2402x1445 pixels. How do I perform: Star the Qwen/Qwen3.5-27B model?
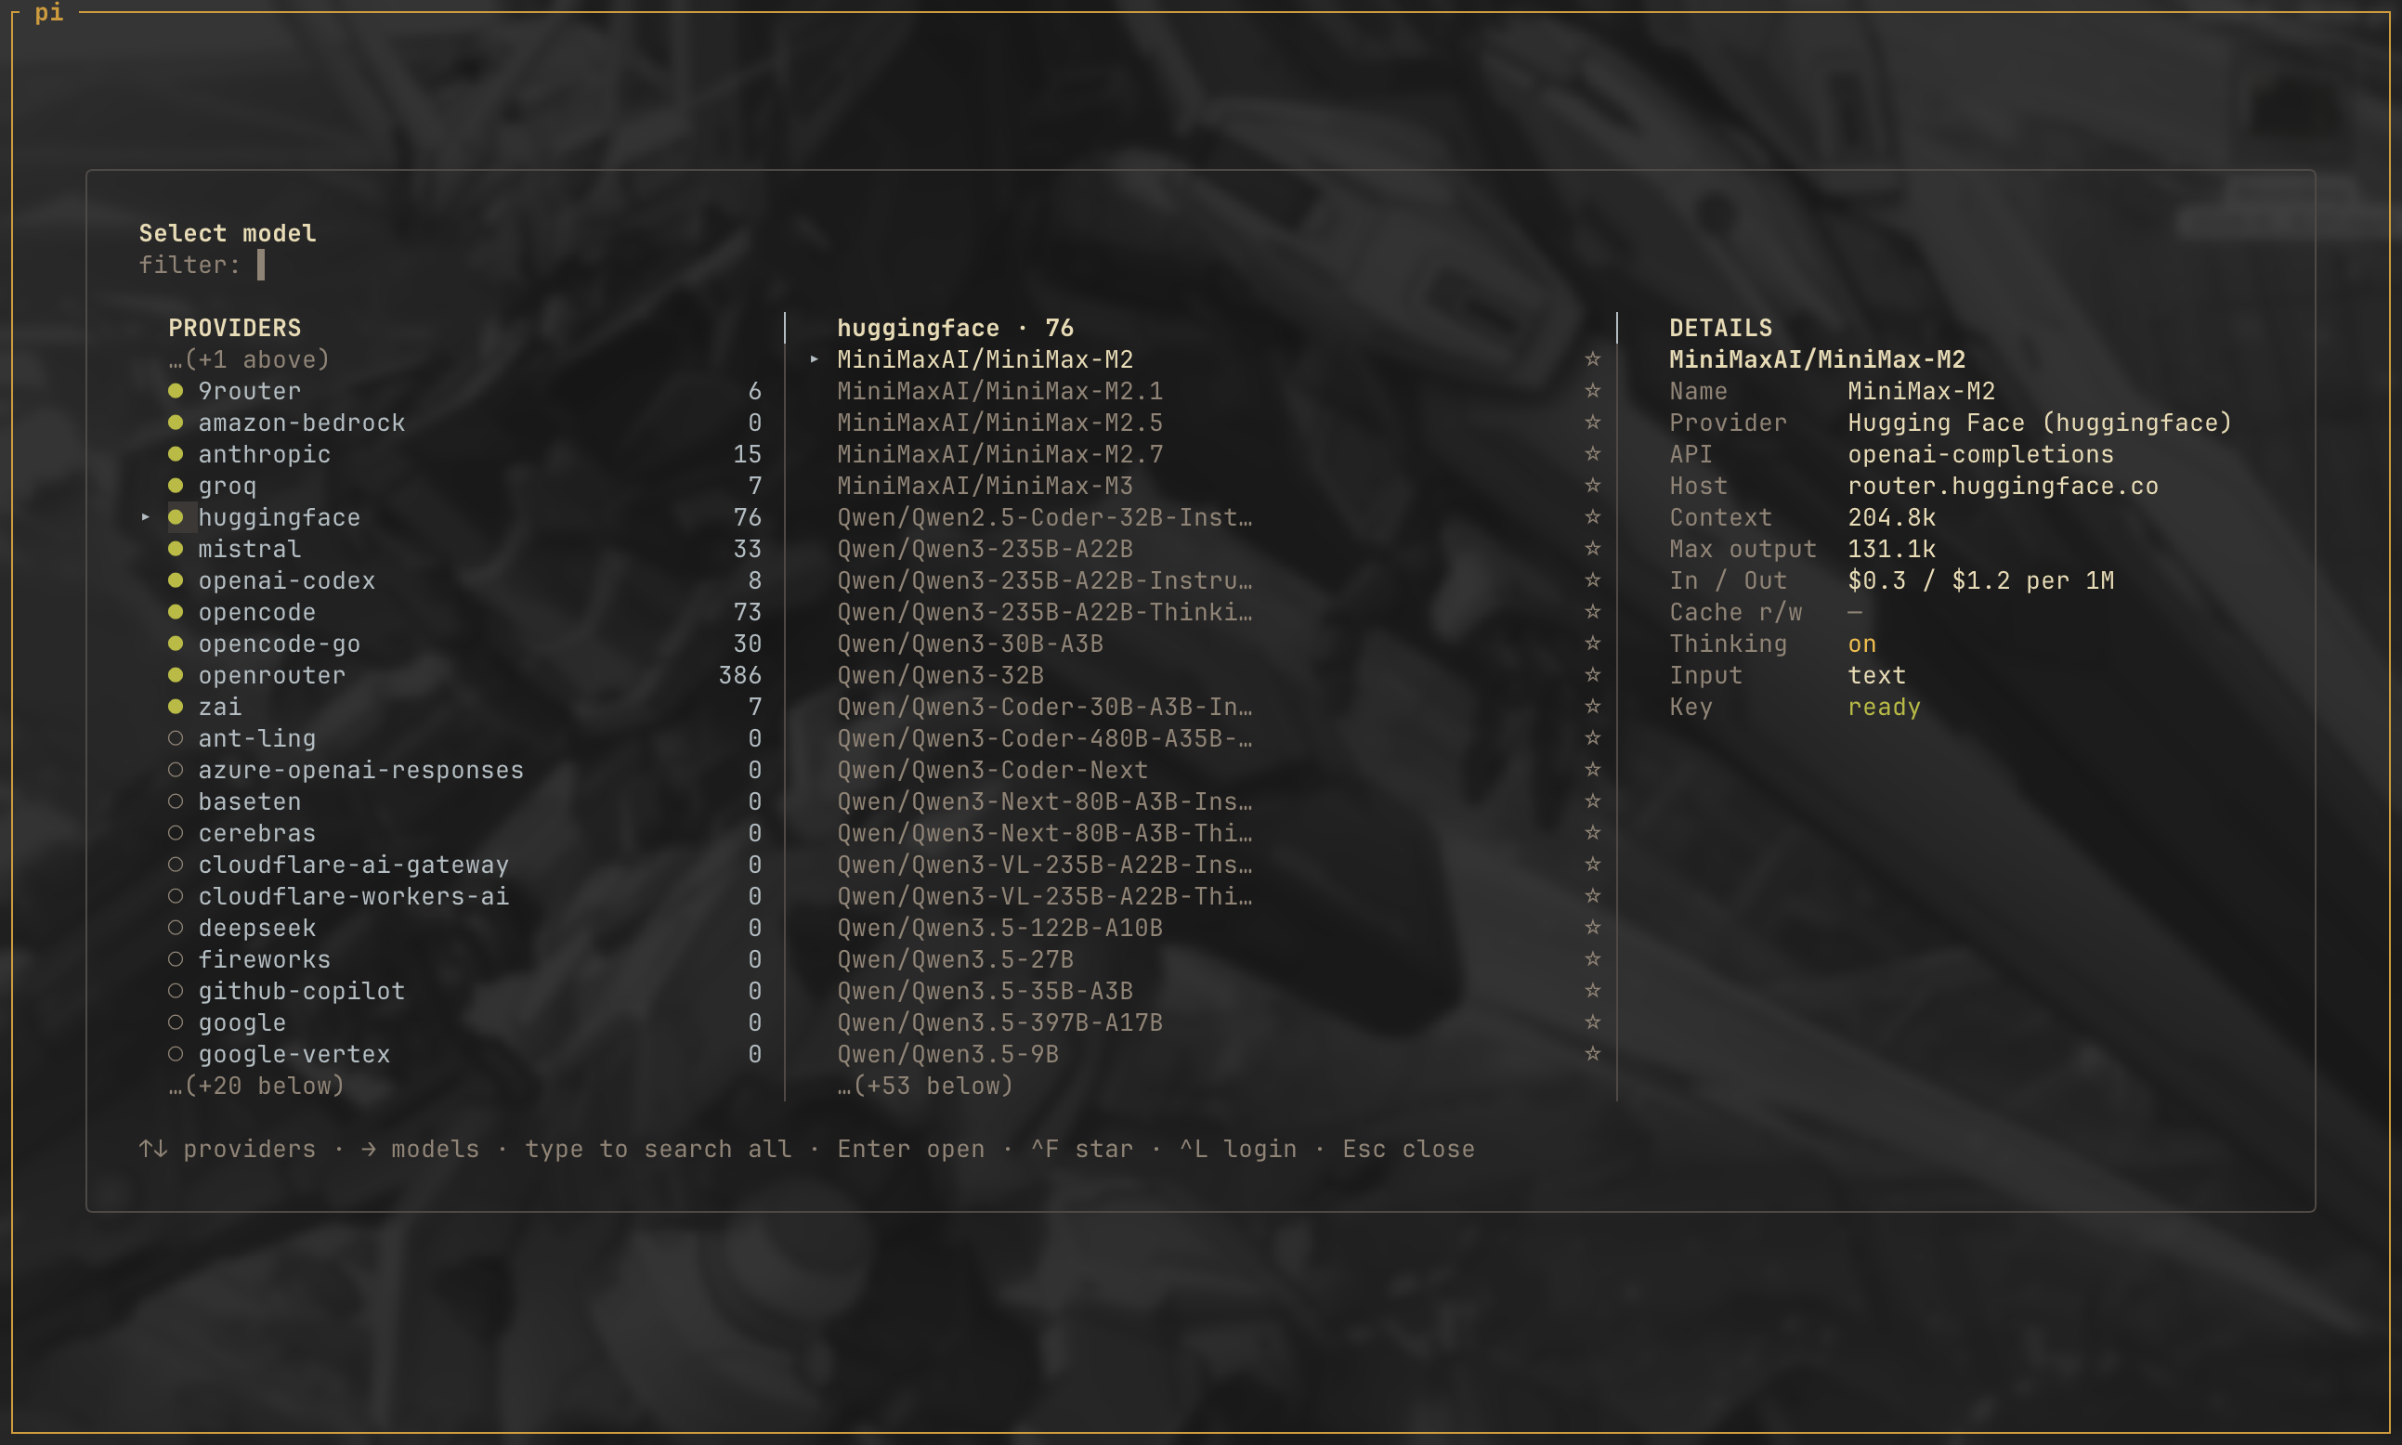(x=1592, y=959)
